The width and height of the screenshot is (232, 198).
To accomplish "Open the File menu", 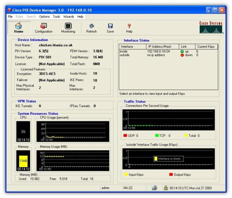I will (x=10, y=16).
